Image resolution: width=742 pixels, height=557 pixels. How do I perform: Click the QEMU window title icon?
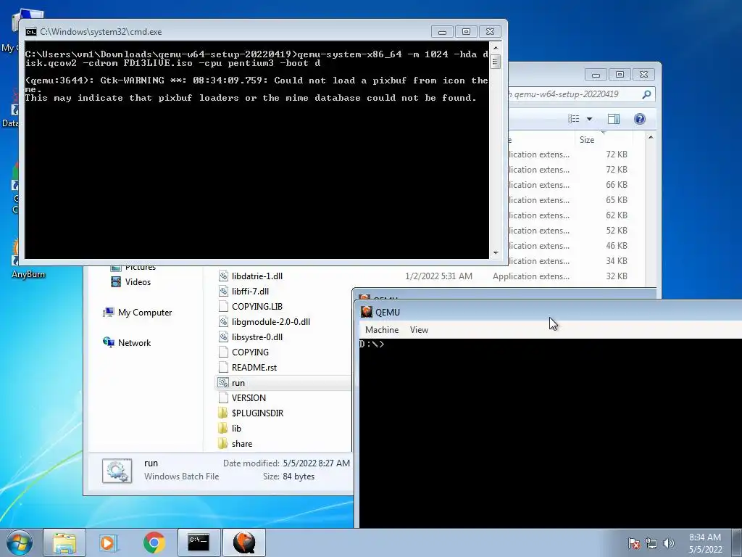click(366, 312)
